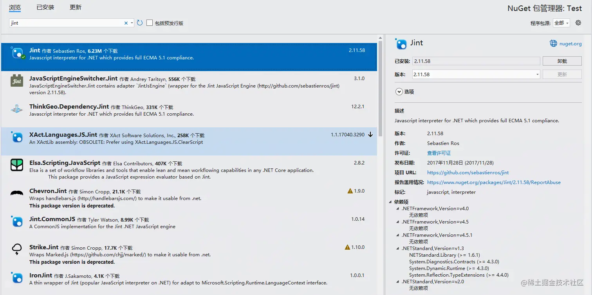592x295 pixels.
Task: Open NuGet settings gear icon
Action: [578, 23]
